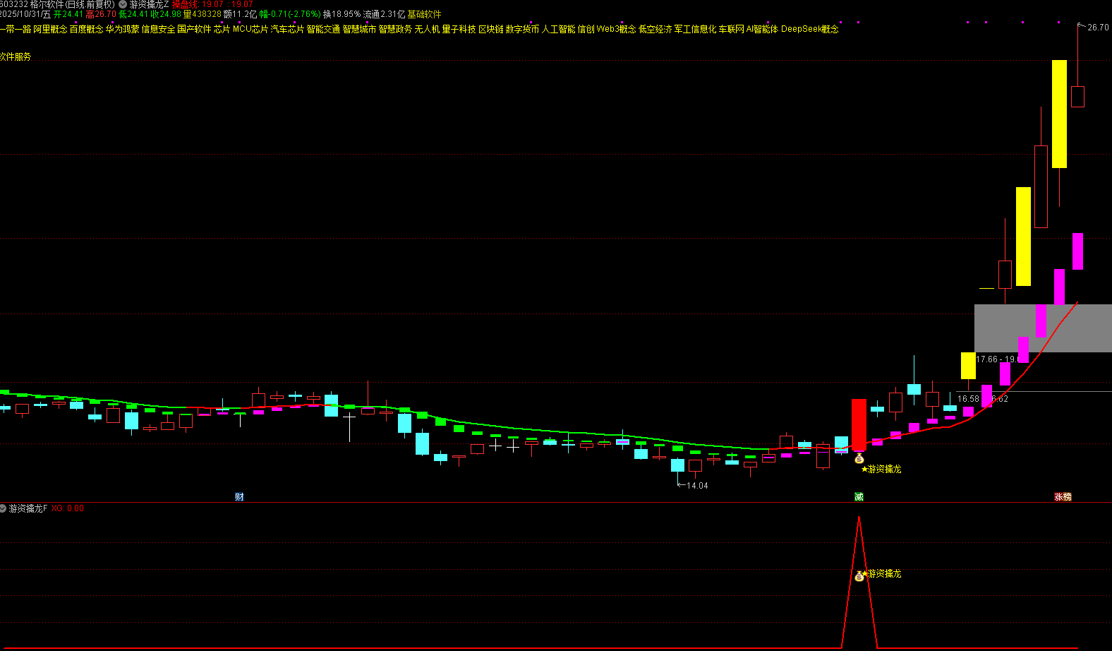Image resolution: width=1112 pixels, height=651 pixels.
Task: Click the gray price zone rectangle
Action: coord(1043,328)
